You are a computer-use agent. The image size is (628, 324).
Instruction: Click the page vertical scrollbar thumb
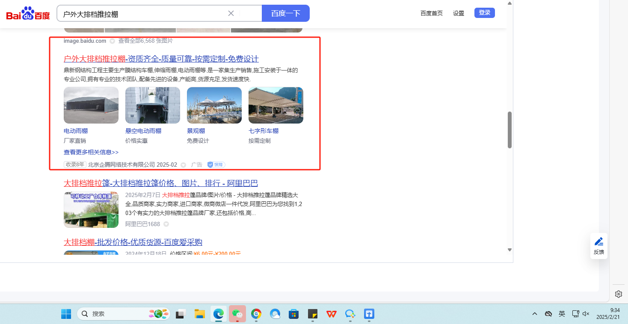[x=510, y=130]
